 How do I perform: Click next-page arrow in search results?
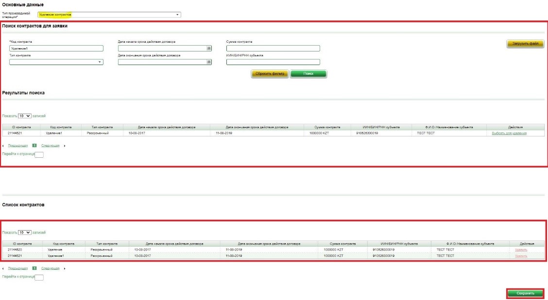pyautogui.click(x=64, y=146)
